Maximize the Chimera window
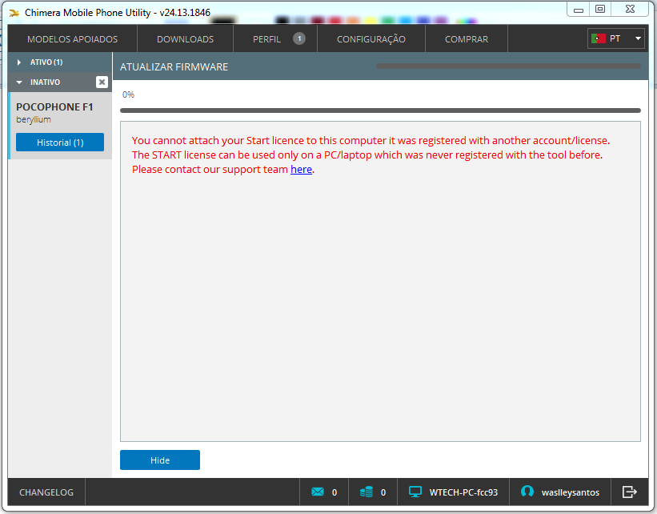Viewport: 657px width, 514px height. [x=600, y=10]
